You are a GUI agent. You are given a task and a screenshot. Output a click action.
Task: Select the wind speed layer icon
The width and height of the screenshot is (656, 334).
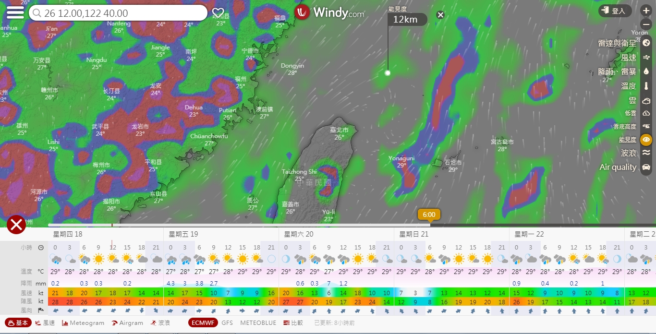(x=646, y=57)
